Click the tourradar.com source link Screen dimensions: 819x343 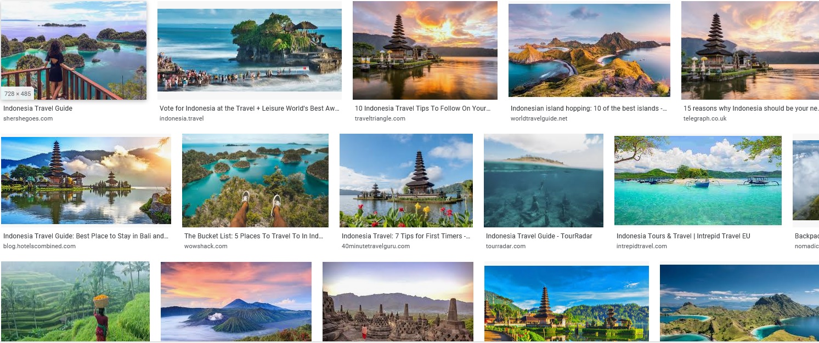click(506, 246)
